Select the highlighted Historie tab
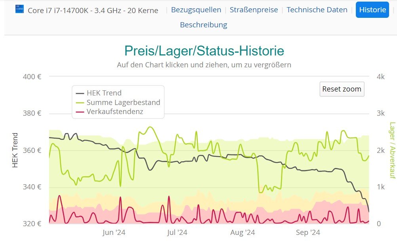This screenshot has width=397, height=246. click(372, 10)
